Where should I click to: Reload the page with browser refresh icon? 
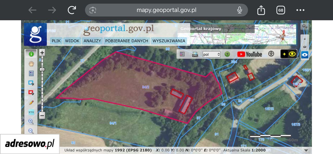point(72,10)
